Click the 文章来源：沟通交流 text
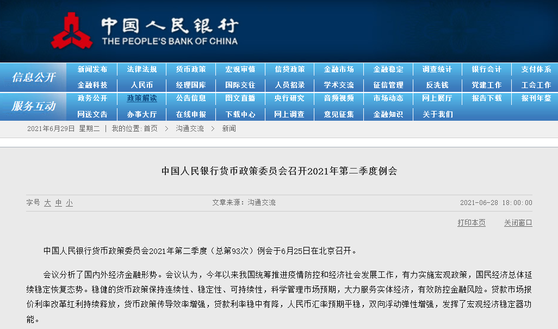558x329 pixels. 244,202
